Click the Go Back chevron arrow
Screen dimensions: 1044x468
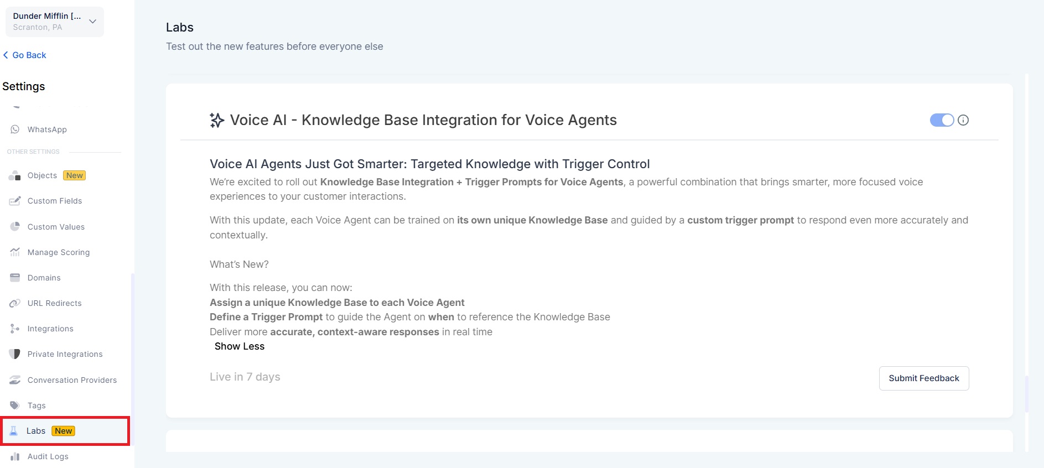coord(6,55)
